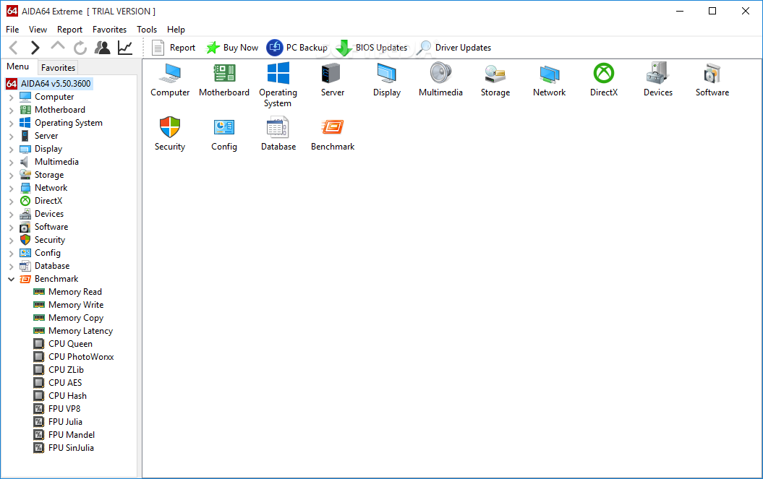Open the Multimedia speaker icon in main pane

(441, 74)
